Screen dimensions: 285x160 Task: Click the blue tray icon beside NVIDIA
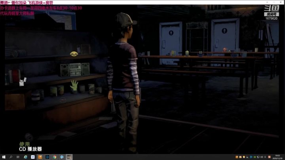251,157
